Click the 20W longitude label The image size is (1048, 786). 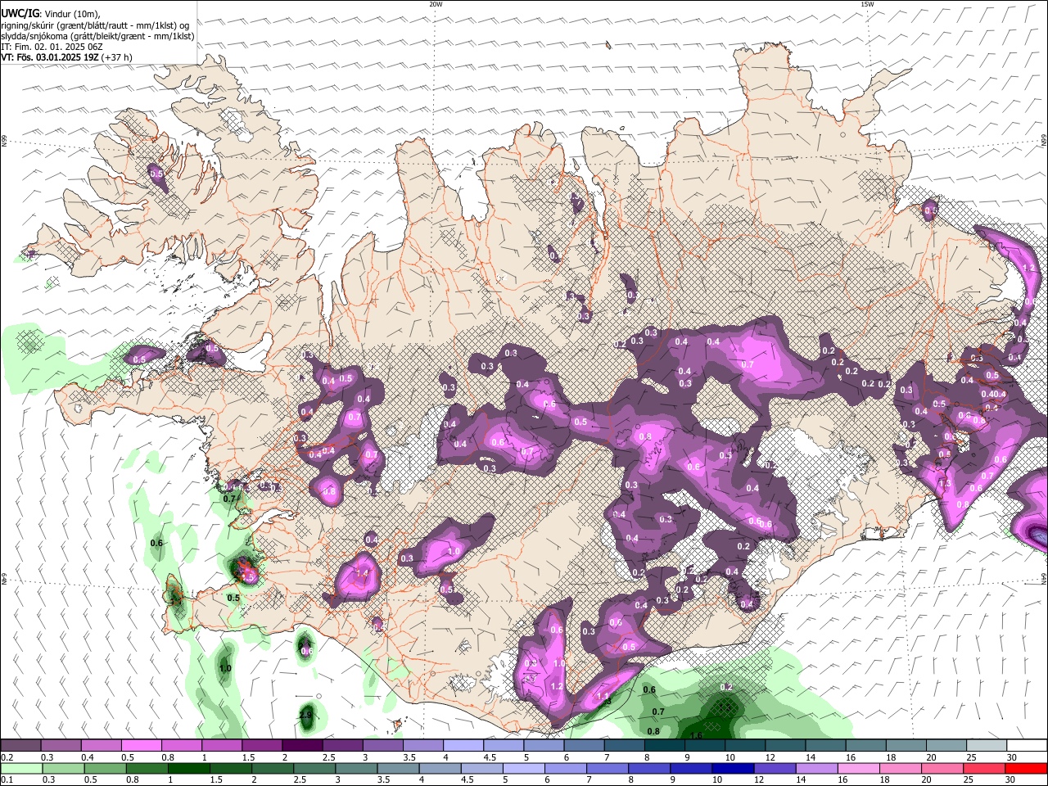436,4
